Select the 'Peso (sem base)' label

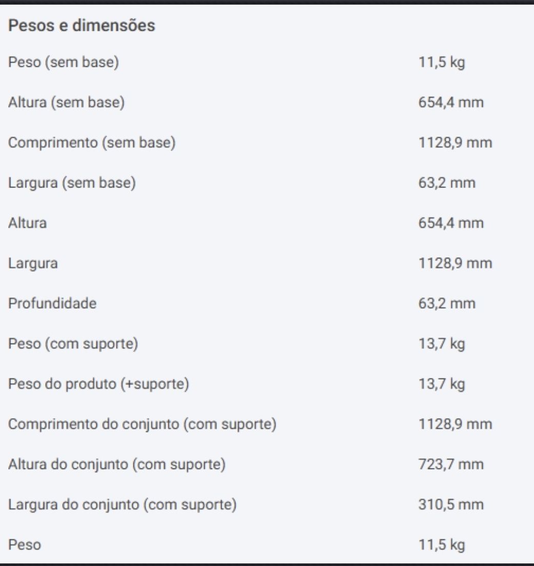tap(64, 62)
